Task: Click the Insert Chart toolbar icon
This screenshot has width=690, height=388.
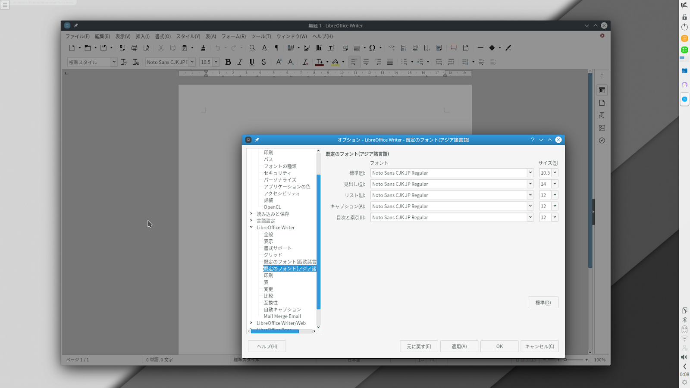Action: 319,48
